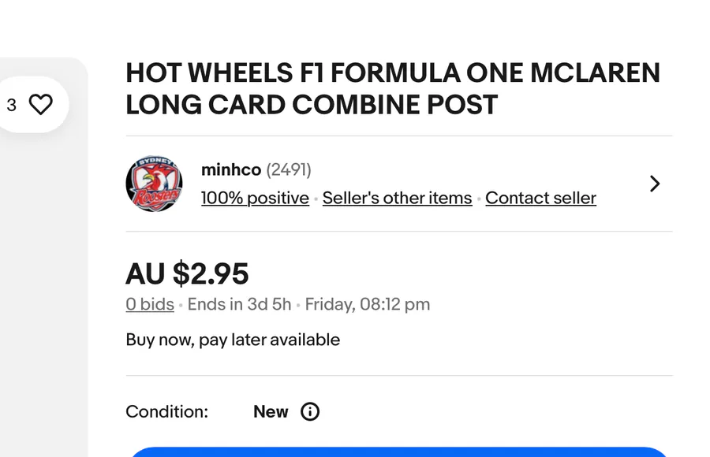Click the 'Condition:' label
The image size is (710, 457).
pyautogui.click(x=166, y=411)
